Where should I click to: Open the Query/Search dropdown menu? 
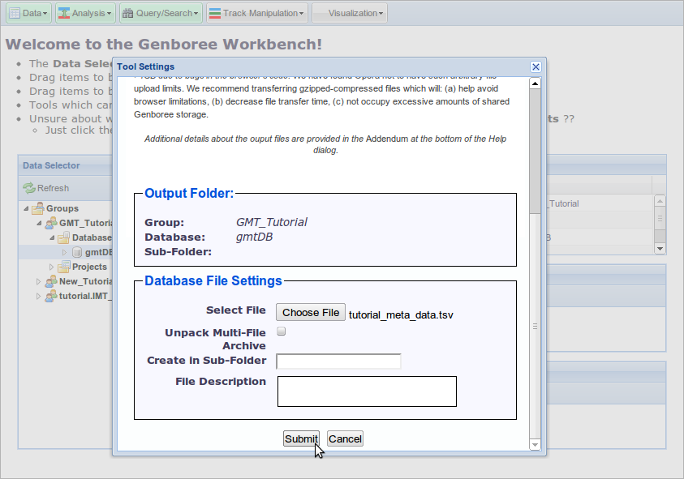(x=161, y=13)
